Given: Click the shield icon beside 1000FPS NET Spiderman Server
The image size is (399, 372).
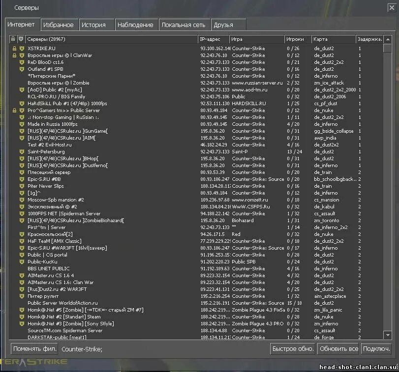Looking at the screenshot, I should 22,213.
